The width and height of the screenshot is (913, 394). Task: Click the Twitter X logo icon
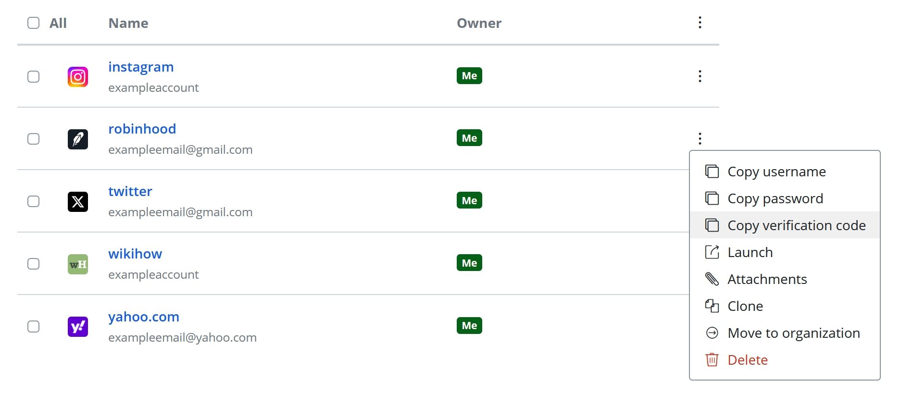click(77, 202)
